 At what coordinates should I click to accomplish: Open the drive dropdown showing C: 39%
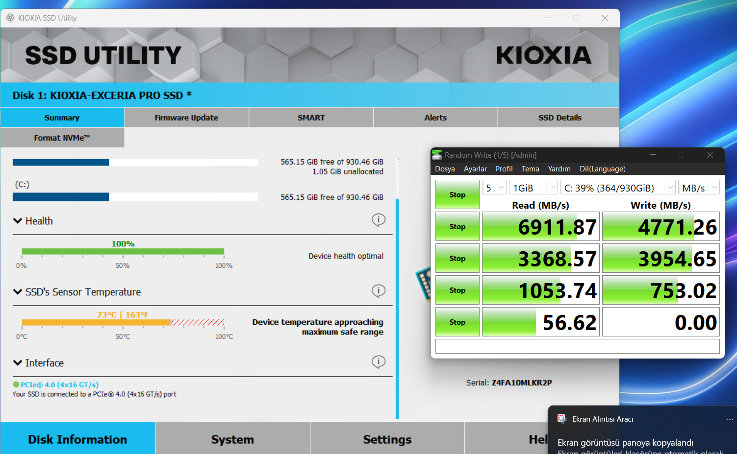(618, 188)
